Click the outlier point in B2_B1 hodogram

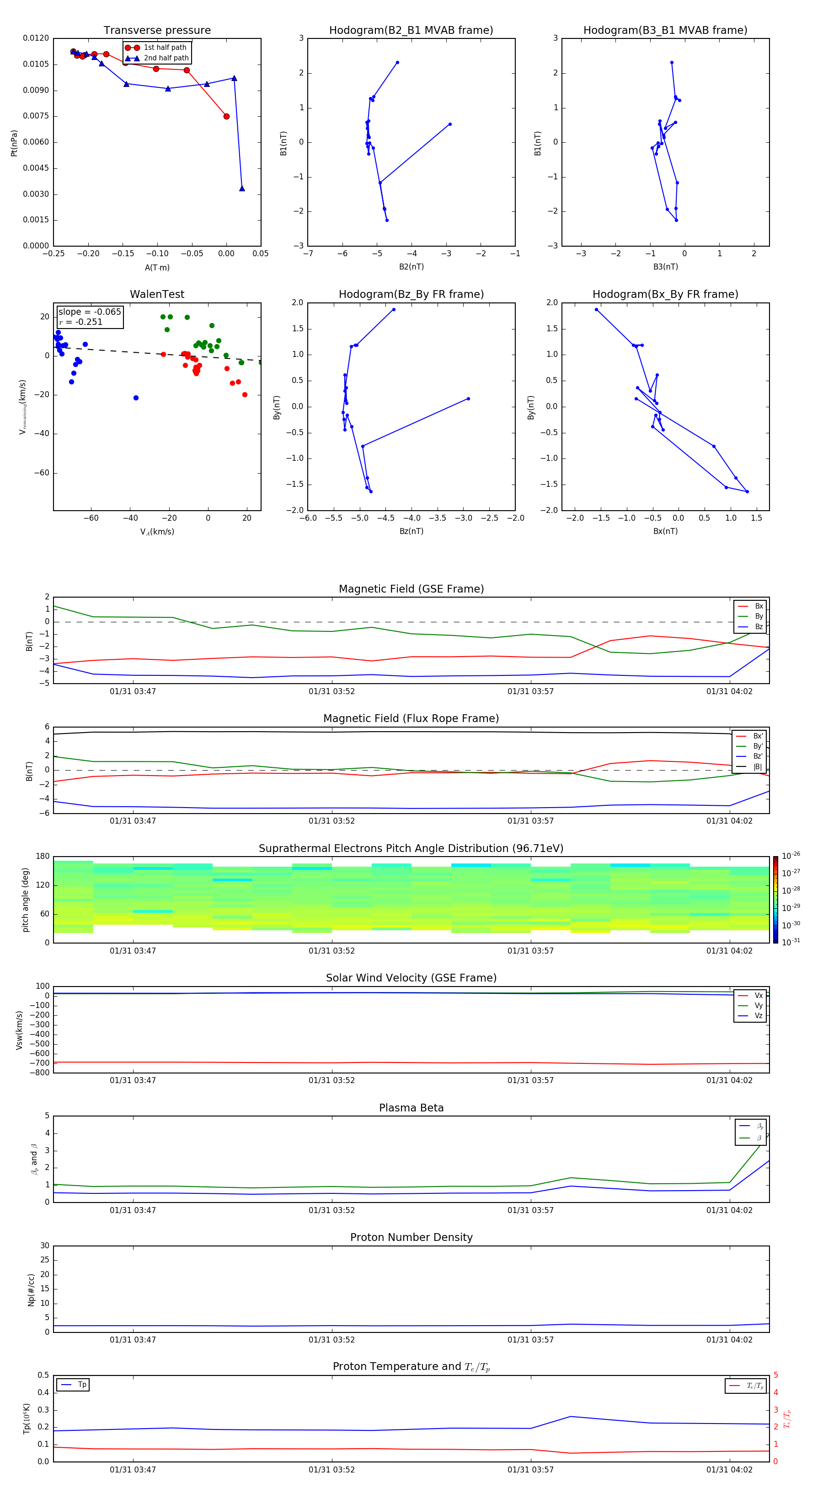pos(450,124)
